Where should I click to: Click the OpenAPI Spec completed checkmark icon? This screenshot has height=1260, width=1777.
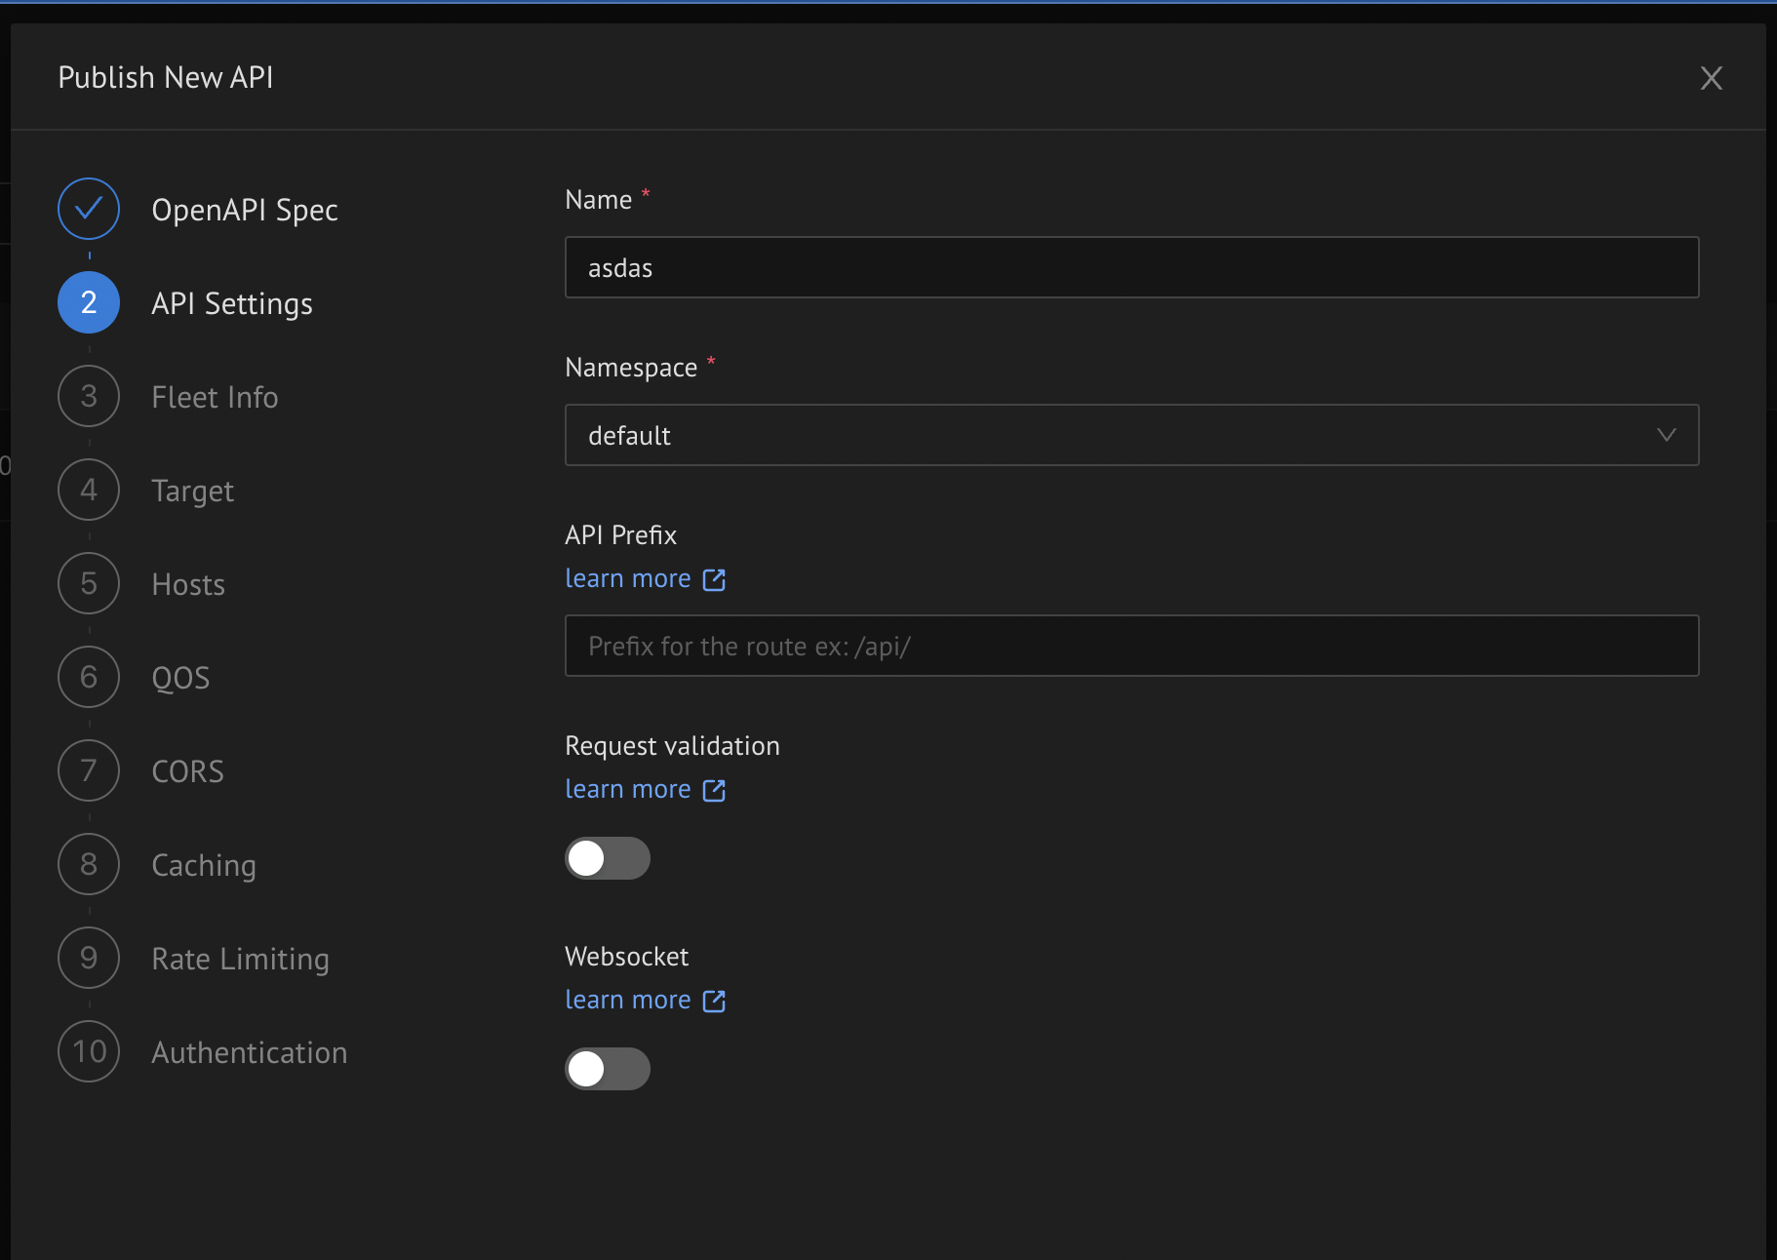point(88,209)
